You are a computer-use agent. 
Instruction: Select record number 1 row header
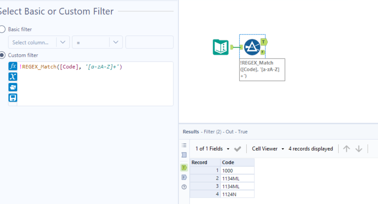(x=205, y=171)
